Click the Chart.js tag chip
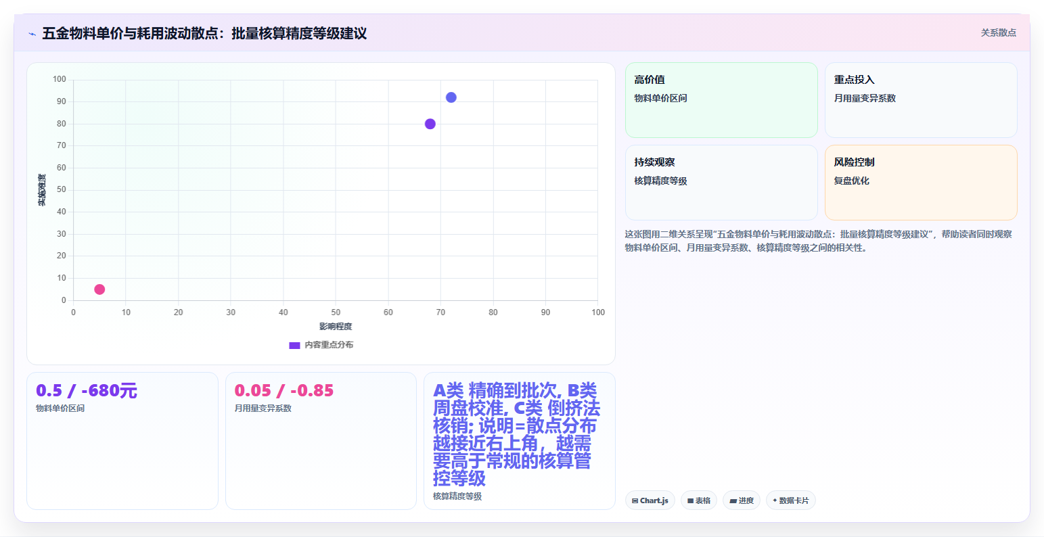 click(x=650, y=500)
